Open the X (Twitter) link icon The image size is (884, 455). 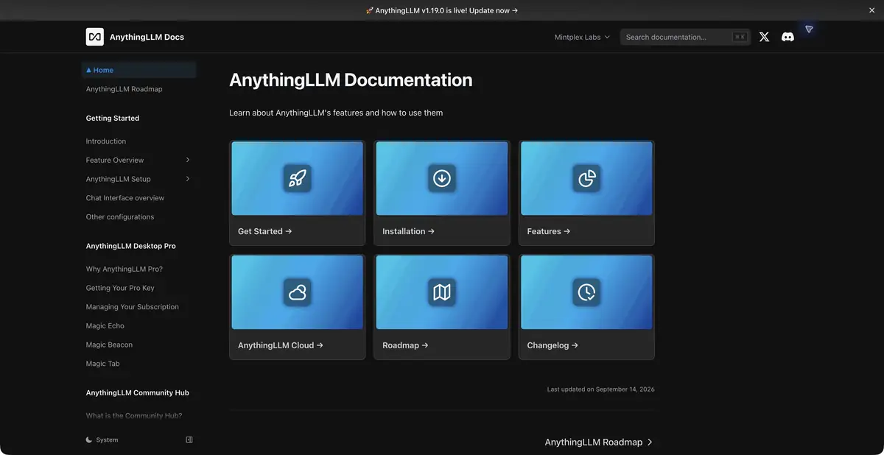(764, 37)
